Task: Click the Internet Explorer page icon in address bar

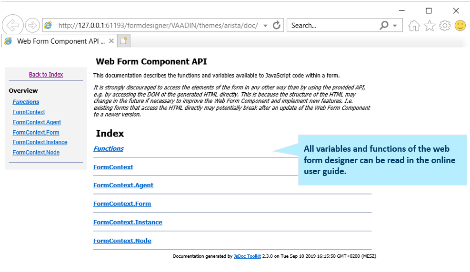Action: 48,25
